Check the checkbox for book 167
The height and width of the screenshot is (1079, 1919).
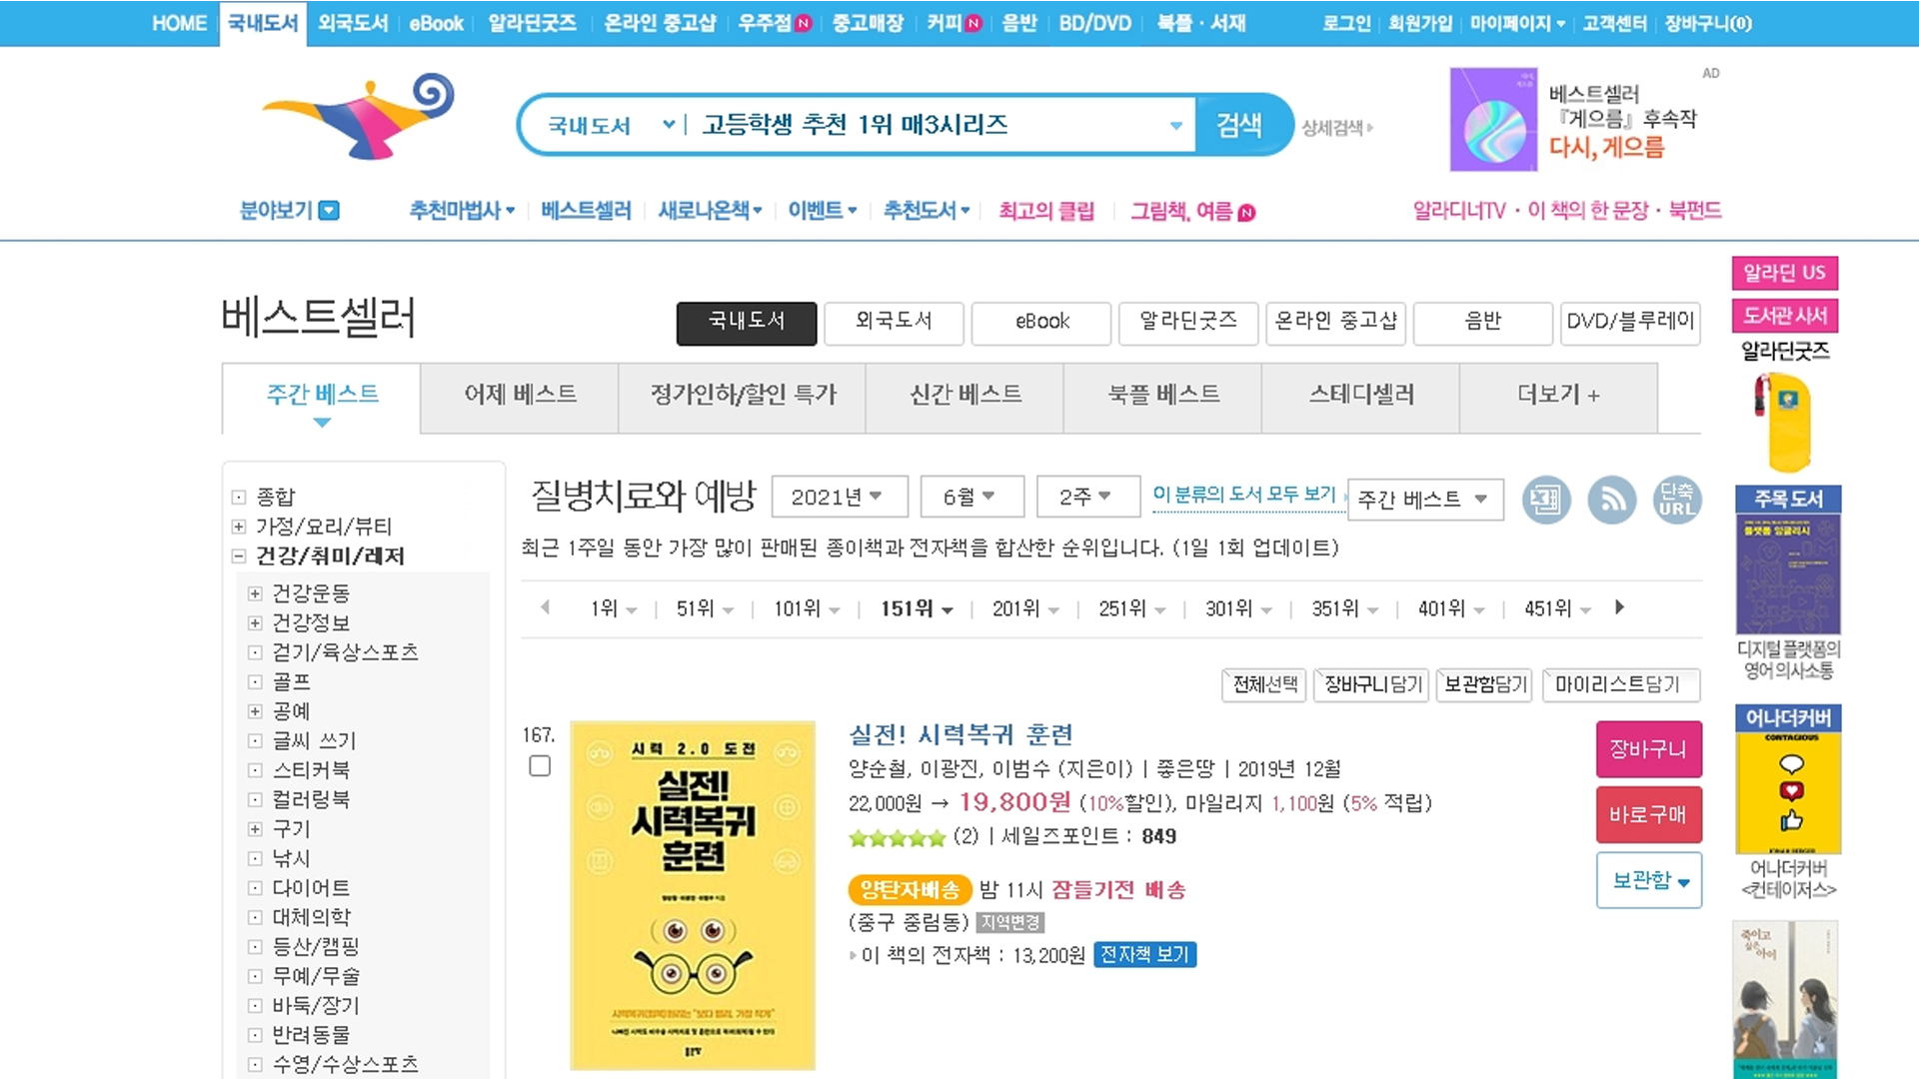[x=540, y=766]
